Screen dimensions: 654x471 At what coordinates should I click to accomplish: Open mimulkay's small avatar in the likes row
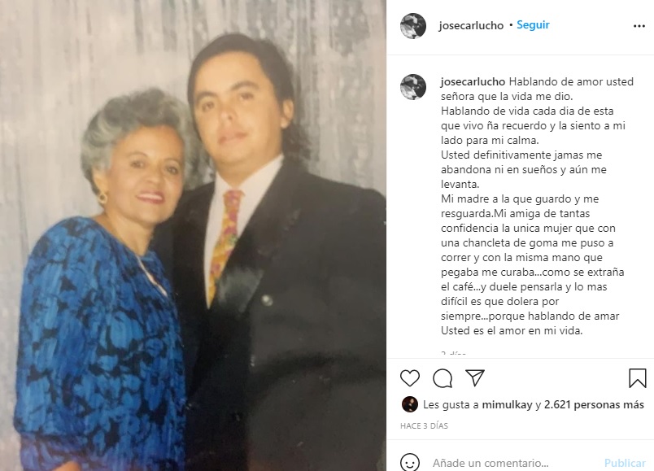(410, 404)
